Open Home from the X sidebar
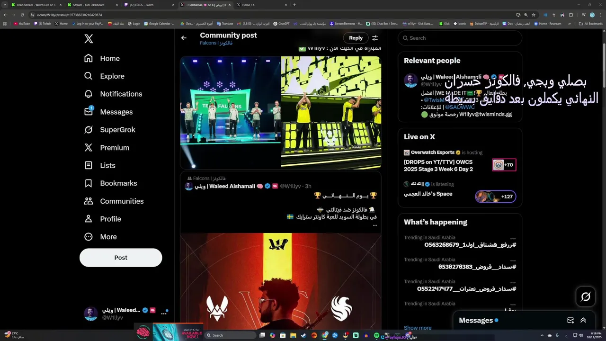Screen dimensions: 606x341 tap(102, 58)
